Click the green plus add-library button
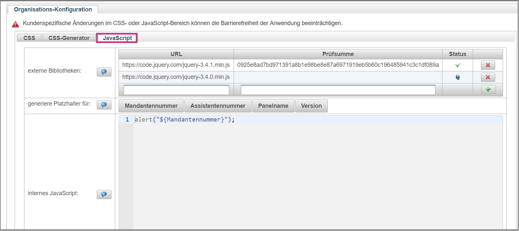Viewport: 519px width, 231px height. coord(488,90)
